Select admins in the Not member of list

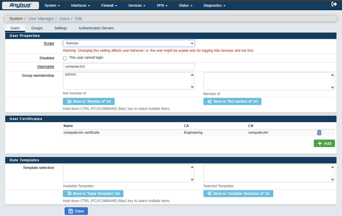pos(71,75)
